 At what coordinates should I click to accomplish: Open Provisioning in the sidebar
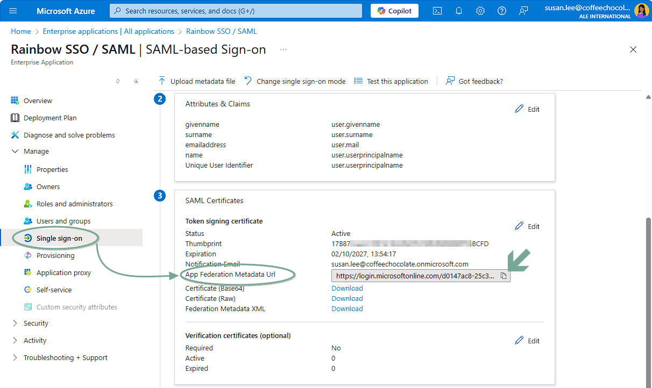[x=55, y=256]
